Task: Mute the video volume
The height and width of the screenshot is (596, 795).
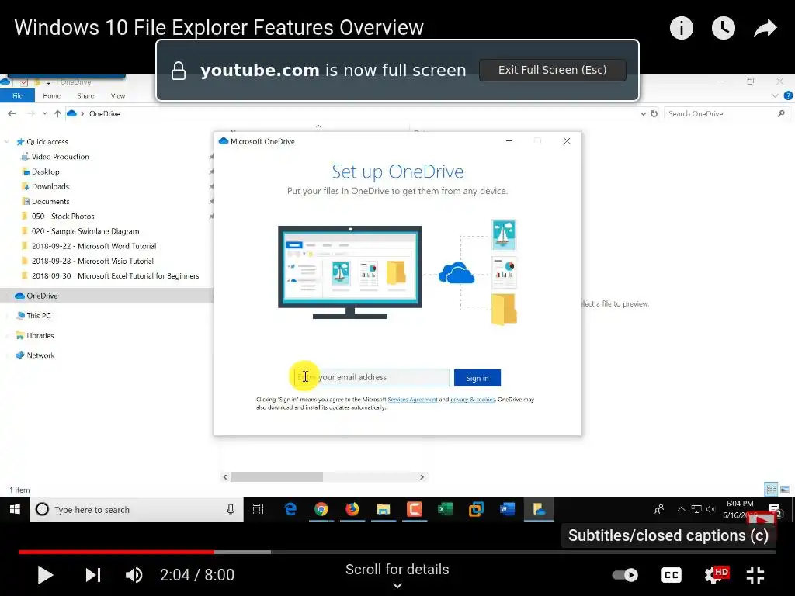Action: tap(134, 575)
